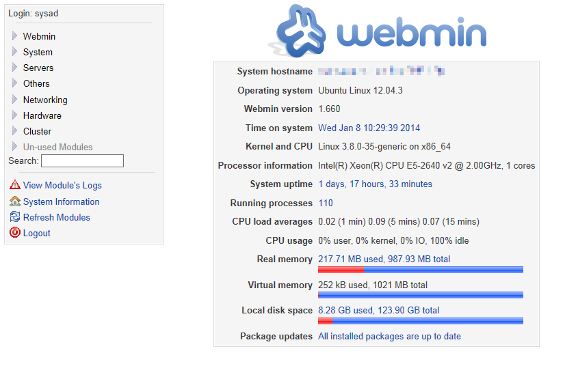Expand the Webmin category arrow

click(14, 36)
